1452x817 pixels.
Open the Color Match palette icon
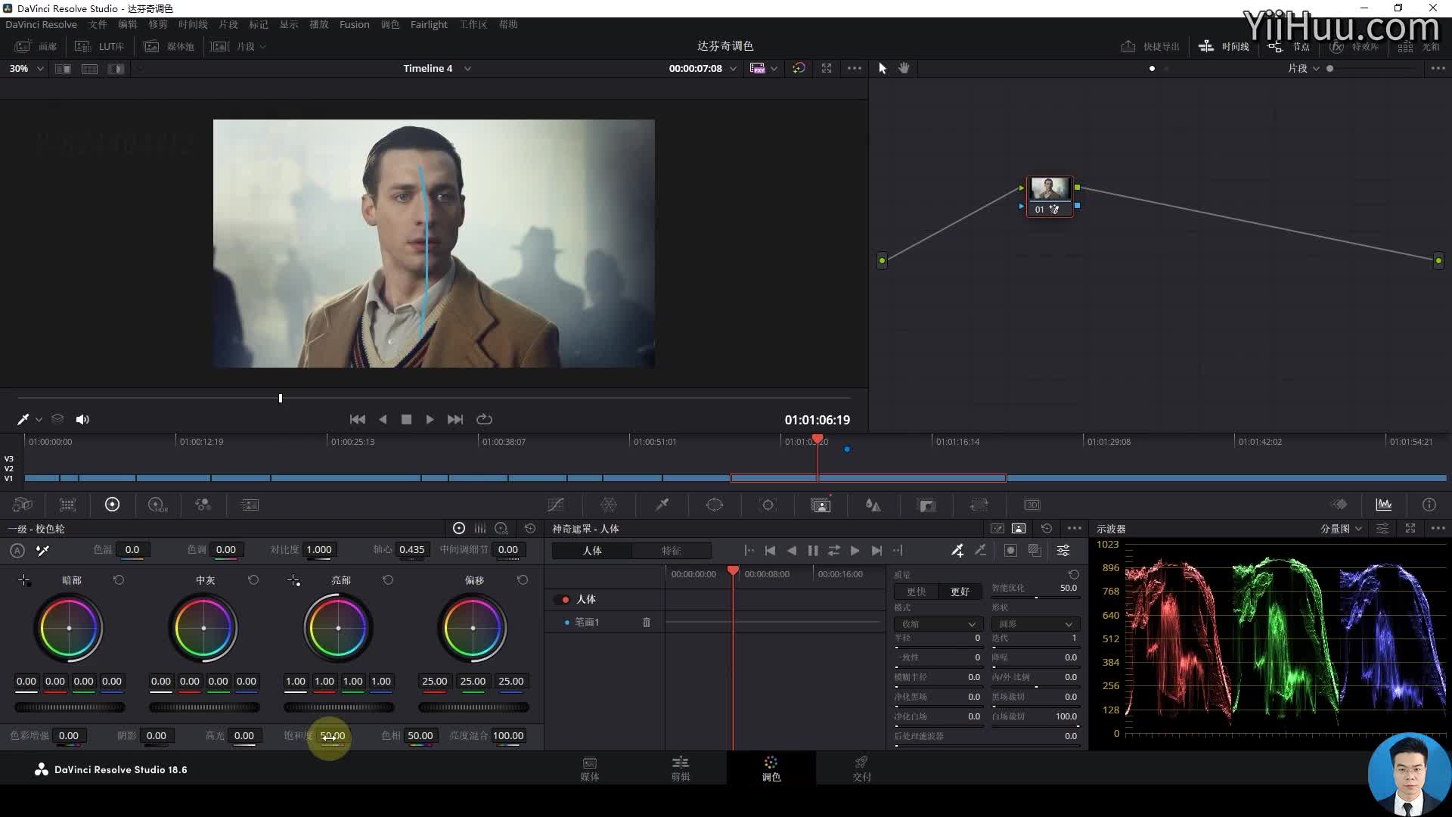67,505
